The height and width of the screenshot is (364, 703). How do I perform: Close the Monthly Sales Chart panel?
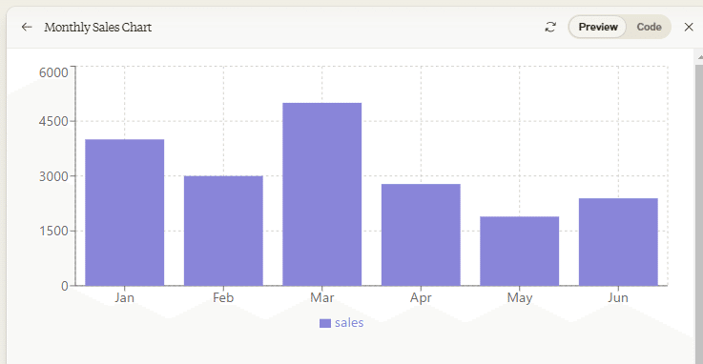click(689, 28)
